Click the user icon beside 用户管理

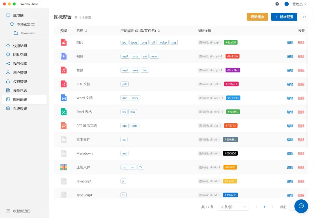coord(8,72)
